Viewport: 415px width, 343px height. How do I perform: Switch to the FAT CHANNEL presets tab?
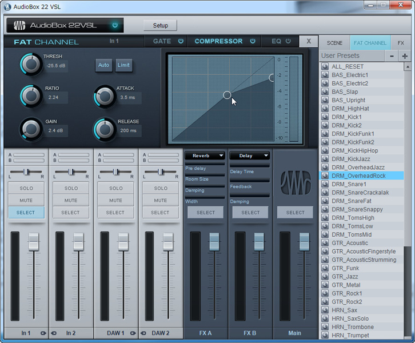point(370,43)
